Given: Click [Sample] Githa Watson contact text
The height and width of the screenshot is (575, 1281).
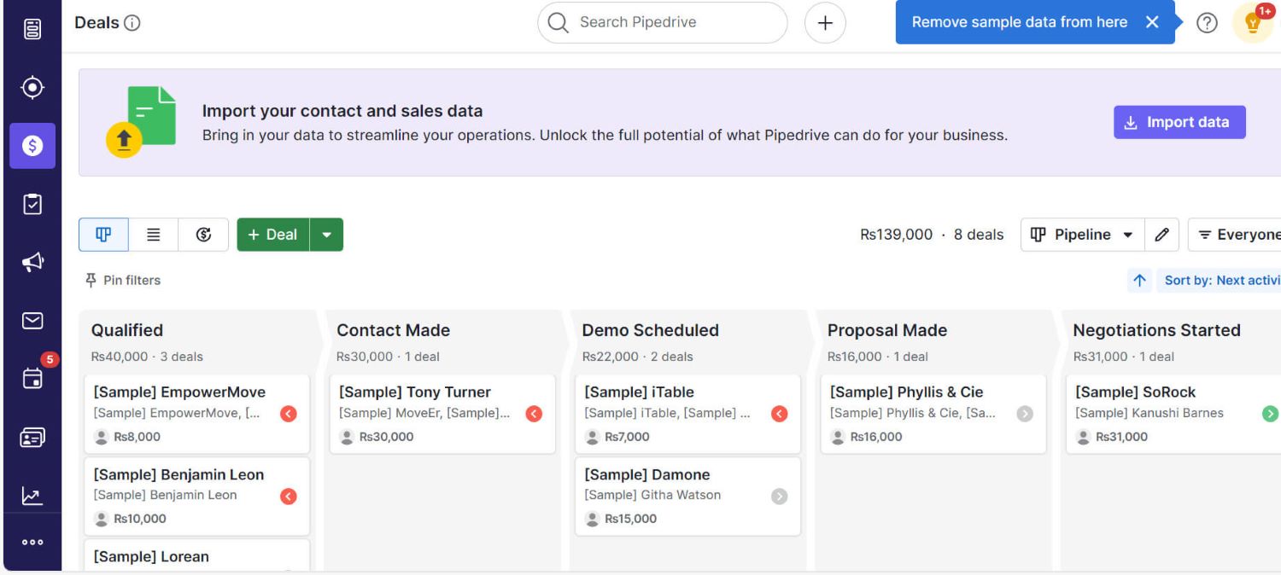Looking at the screenshot, I should [652, 495].
